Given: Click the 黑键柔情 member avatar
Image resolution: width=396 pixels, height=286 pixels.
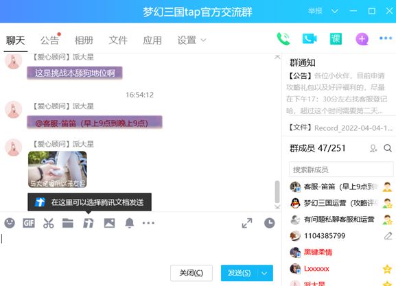Looking at the screenshot, I should coord(295,252).
